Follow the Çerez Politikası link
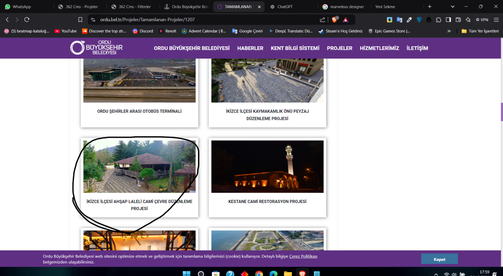Screen dimensions: 503x276 (x=303, y=256)
